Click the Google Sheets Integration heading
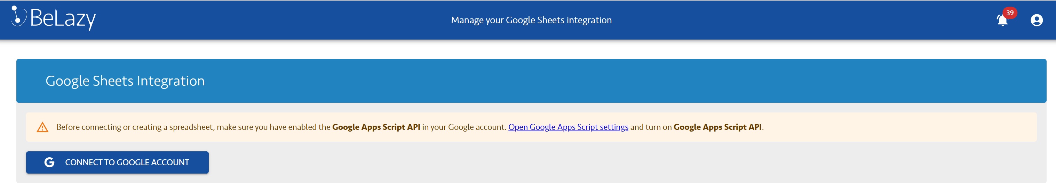The width and height of the screenshot is (1056, 193). click(125, 81)
